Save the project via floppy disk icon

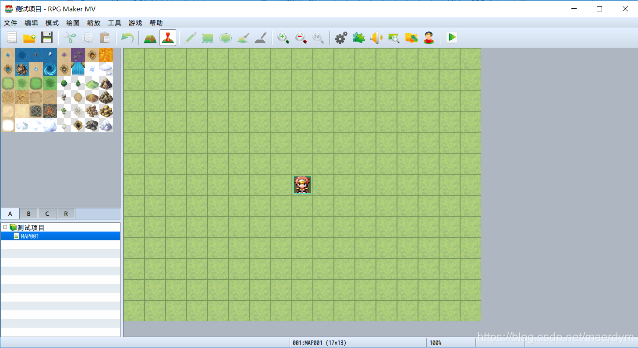click(46, 38)
